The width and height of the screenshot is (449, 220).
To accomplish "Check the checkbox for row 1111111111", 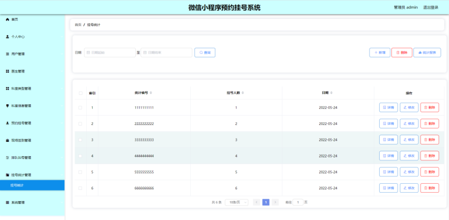I will click(x=80, y=108).
